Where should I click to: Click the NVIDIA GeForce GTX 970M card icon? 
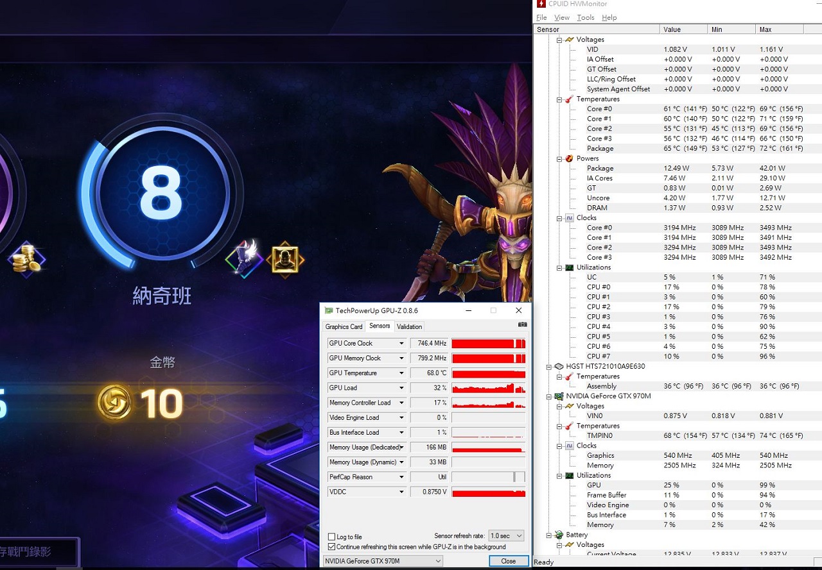(x=559, y=396)
